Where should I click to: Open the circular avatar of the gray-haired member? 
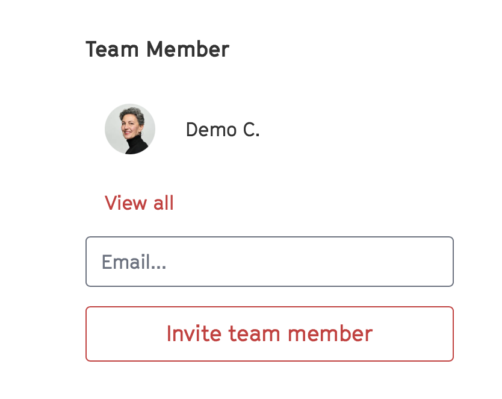tap(130, 129)
